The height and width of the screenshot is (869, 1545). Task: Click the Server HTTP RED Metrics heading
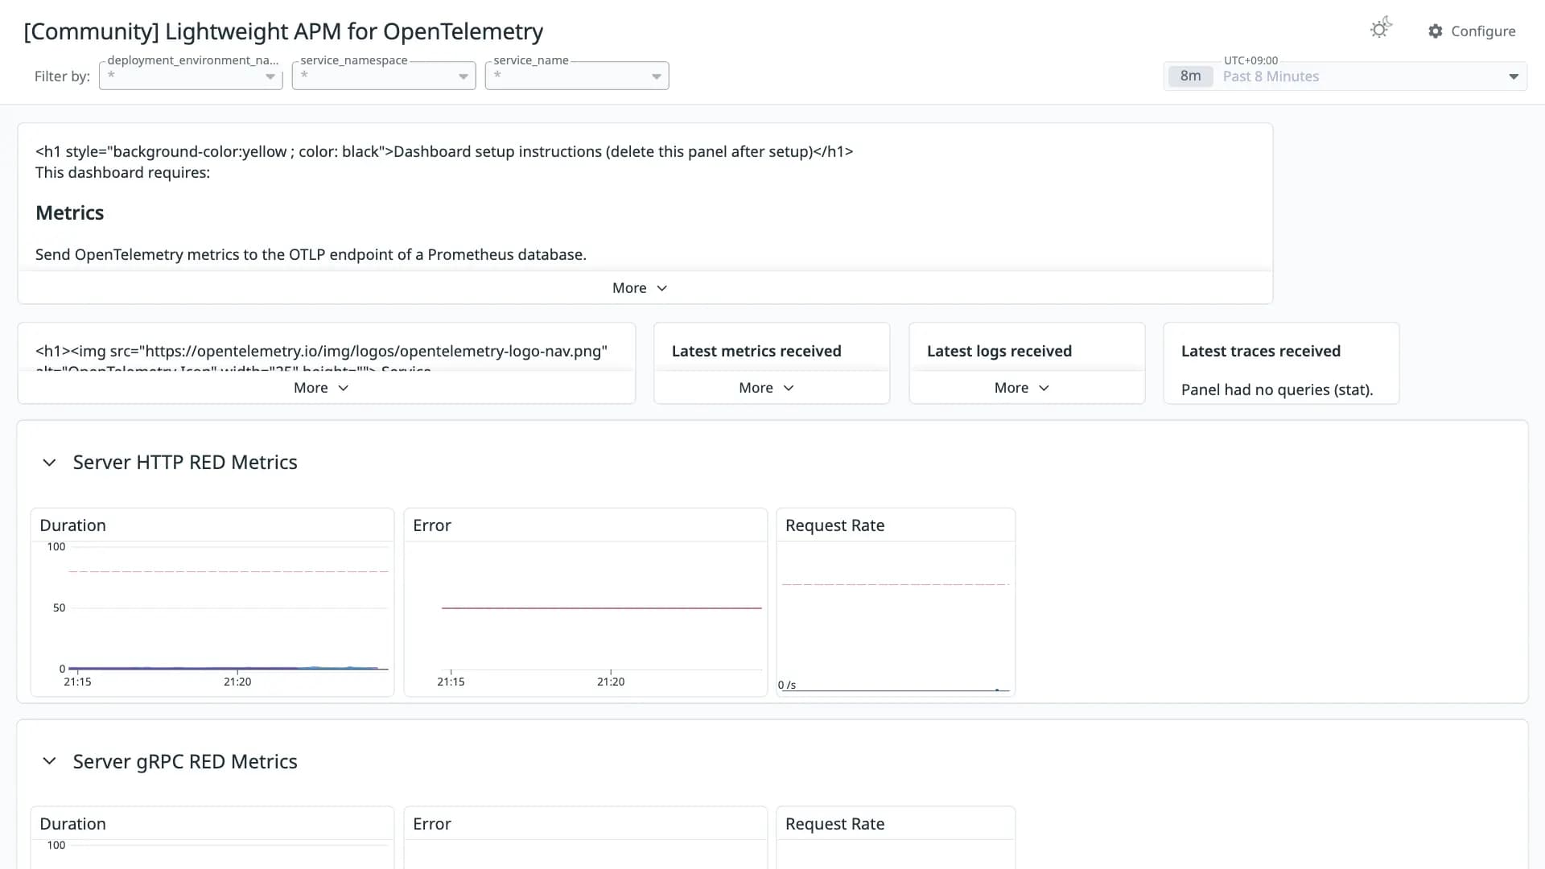[x=185, y=463]
